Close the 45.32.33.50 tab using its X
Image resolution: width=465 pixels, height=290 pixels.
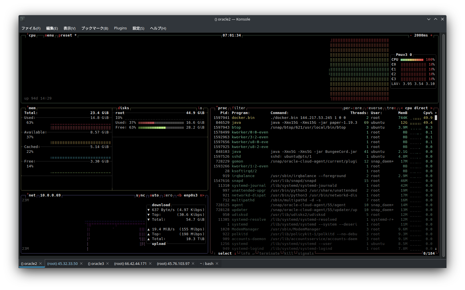[x=81, y=263]
